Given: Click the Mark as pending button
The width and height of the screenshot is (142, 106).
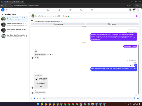Looking at the screenshot, I should (x=58, y=24).
